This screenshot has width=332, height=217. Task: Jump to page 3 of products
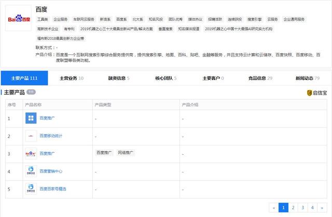click(x=302, y=208)
